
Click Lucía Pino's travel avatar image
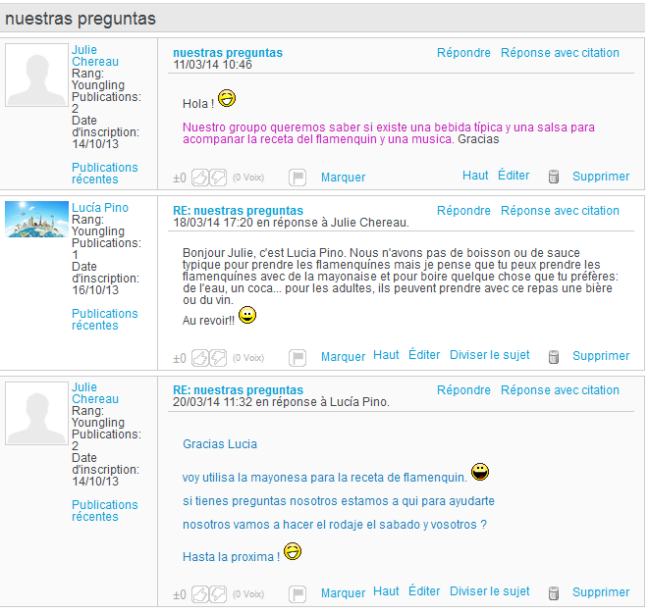click(x=36, y=219)
